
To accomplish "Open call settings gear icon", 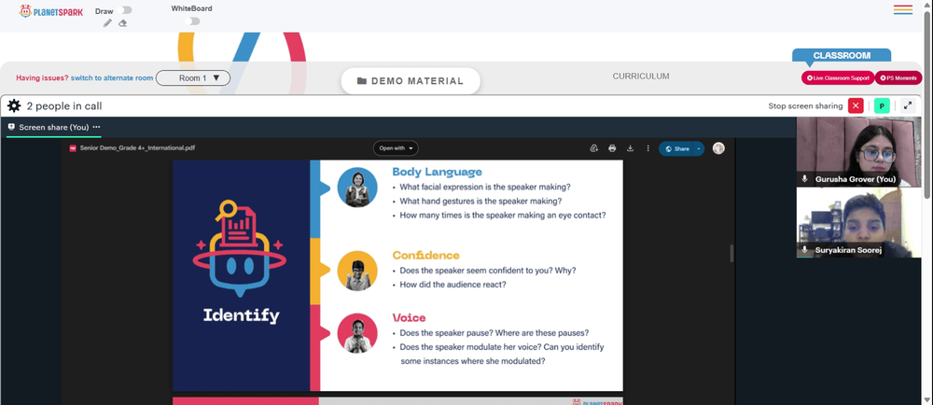I will 14,105.
